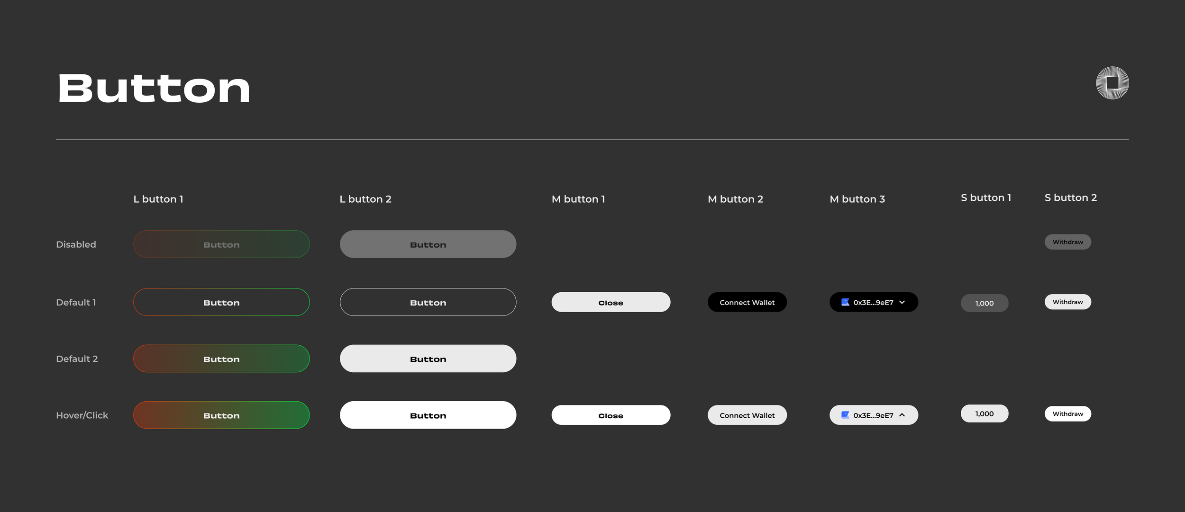
Task: Click the white filled Hover/Click L button 2
Action: pos(428,415)
